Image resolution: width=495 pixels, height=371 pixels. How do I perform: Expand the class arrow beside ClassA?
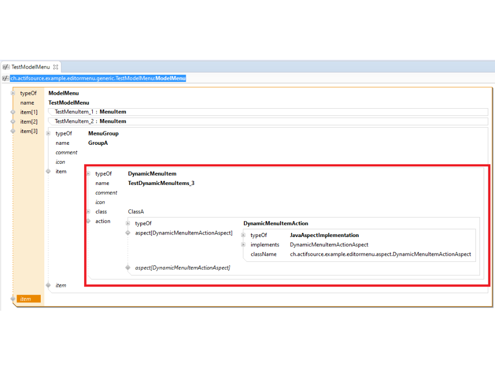click(x=88, y=212)
